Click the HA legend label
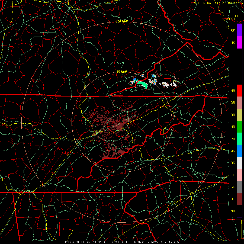This screenshot has height=244, width=244. 233,91
